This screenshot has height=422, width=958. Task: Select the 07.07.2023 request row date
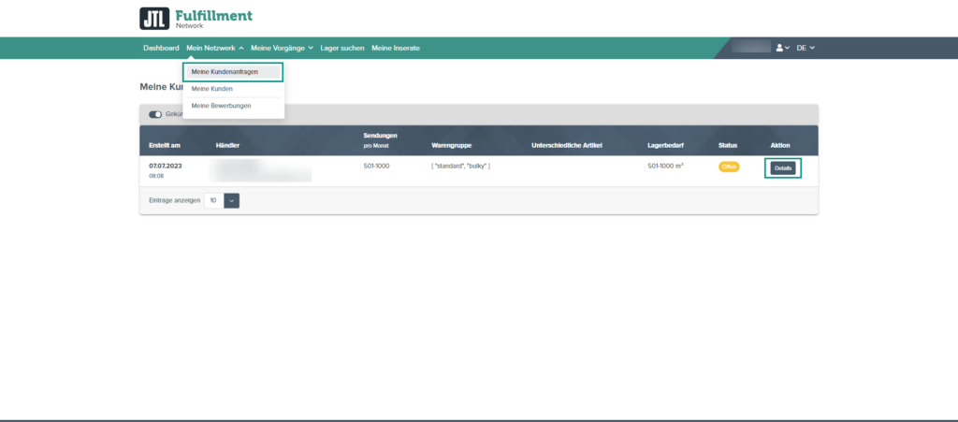pyautogui.click(x=166, y=165)
